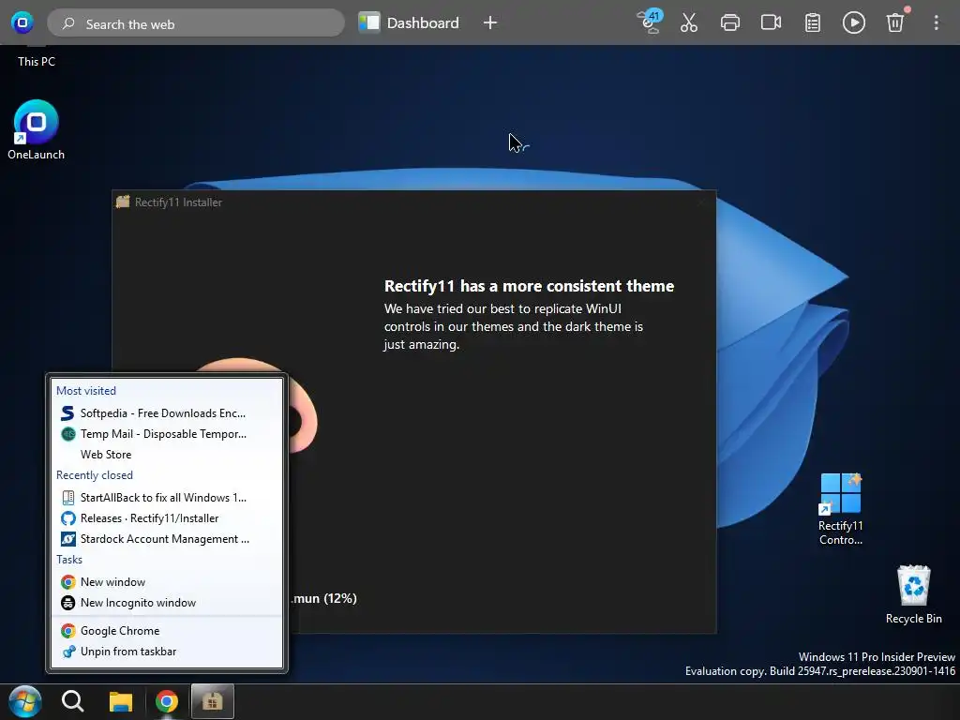
Task: Open the weather icon with 41 badge
Action: pyautogui.click(x=649, y=22)
